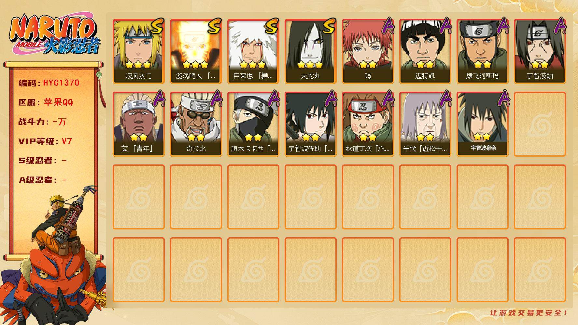
Task: Pick the 猿飞阿斯玛 ninja card
Action: [482, 51]
